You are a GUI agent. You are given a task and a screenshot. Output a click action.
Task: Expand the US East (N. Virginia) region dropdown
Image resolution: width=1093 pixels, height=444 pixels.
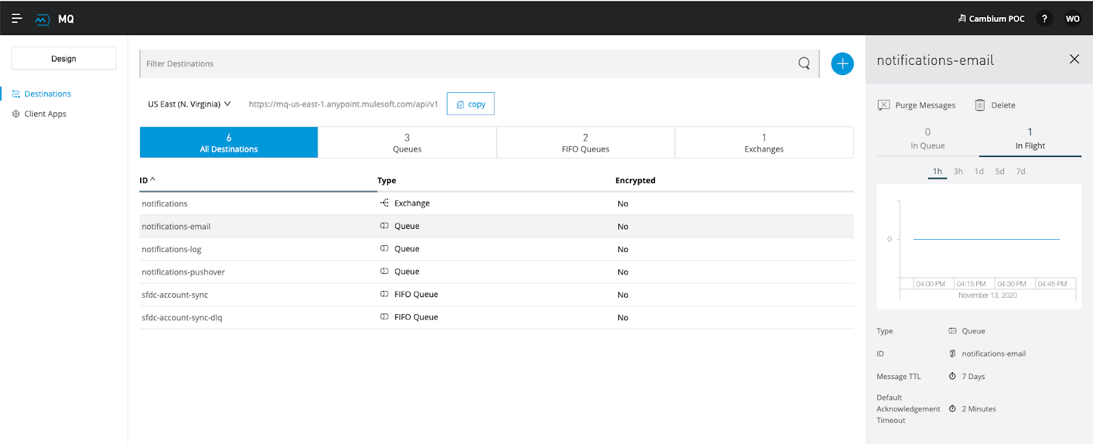point(189,105)
